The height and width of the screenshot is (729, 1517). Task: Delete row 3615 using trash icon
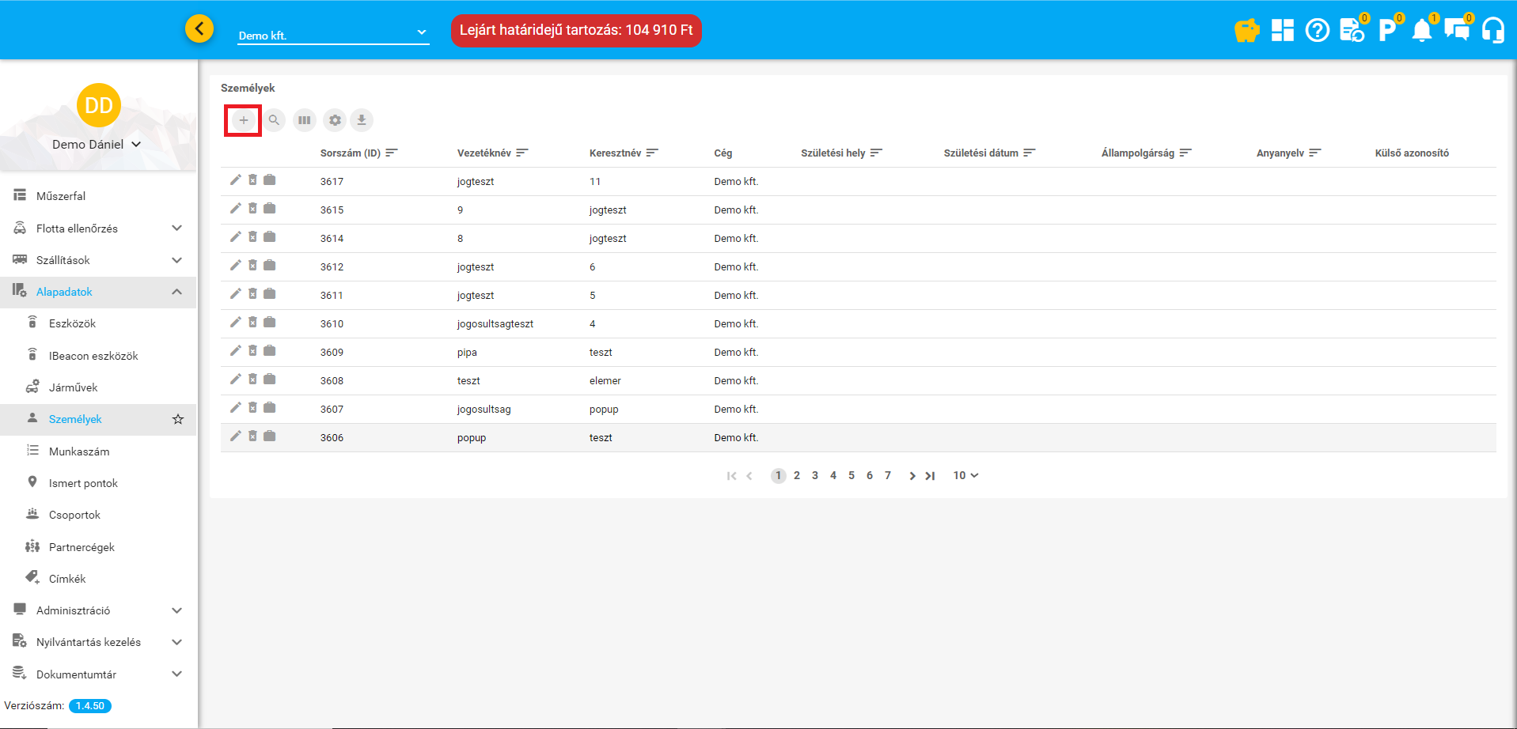click(252, 209)
